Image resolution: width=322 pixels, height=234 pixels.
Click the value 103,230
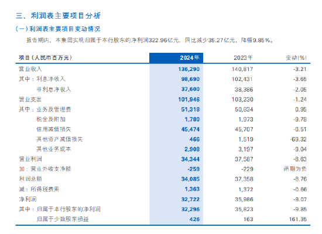242,100
